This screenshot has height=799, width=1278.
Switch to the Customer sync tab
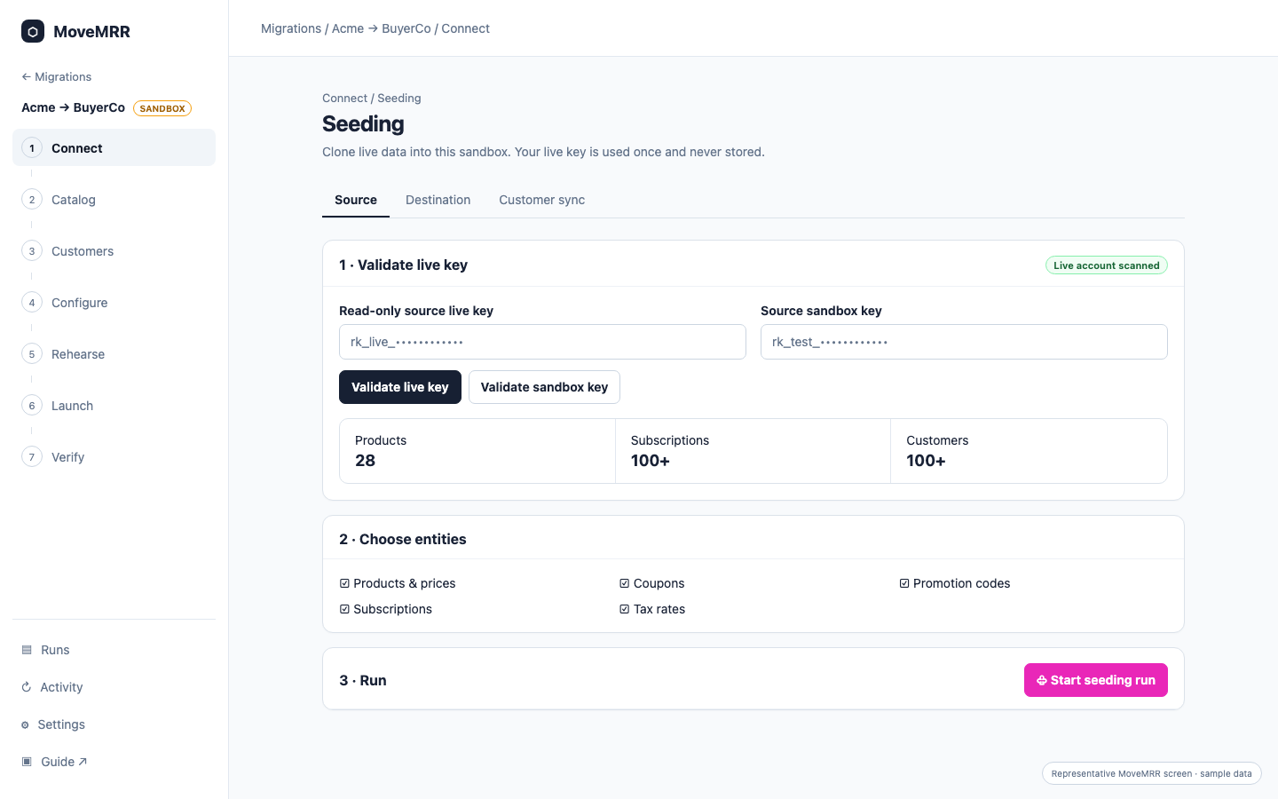click(542, 200)
